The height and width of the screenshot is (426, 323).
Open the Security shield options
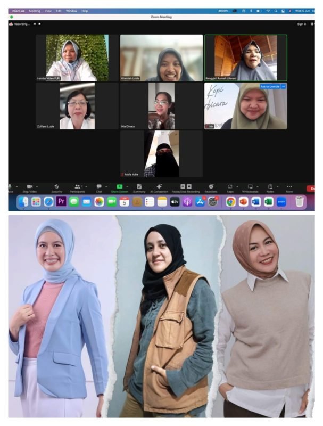tap(56, 187)
